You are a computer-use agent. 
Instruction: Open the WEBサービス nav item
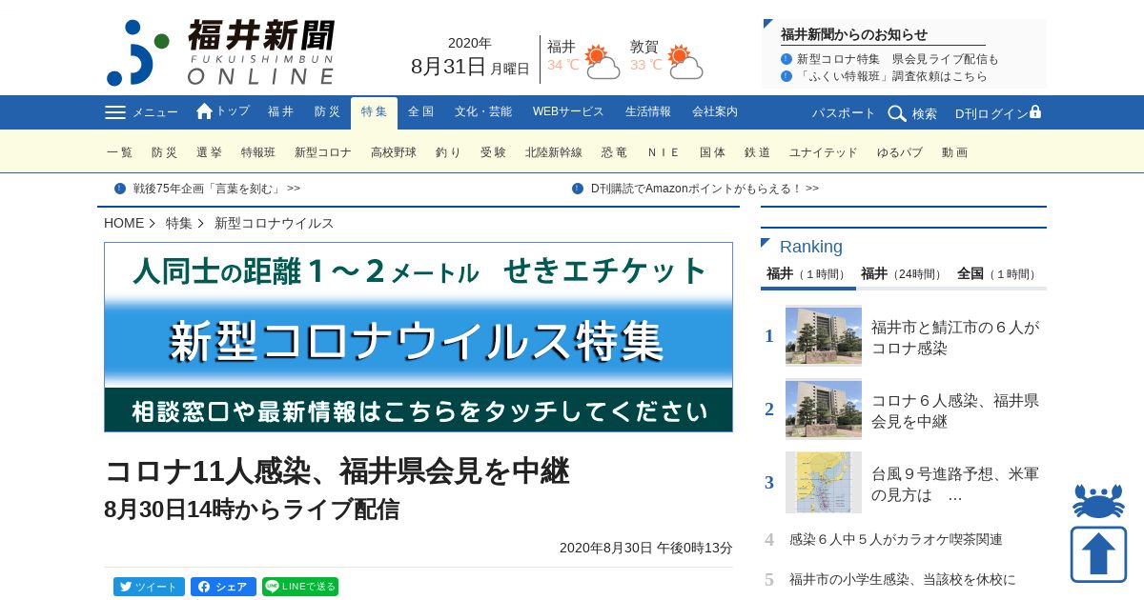pyautogui.click(x=568, y=111)
